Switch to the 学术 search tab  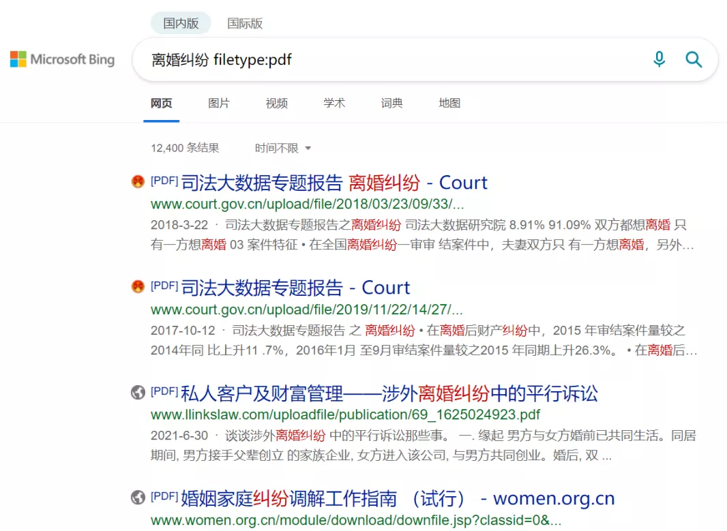333,103
